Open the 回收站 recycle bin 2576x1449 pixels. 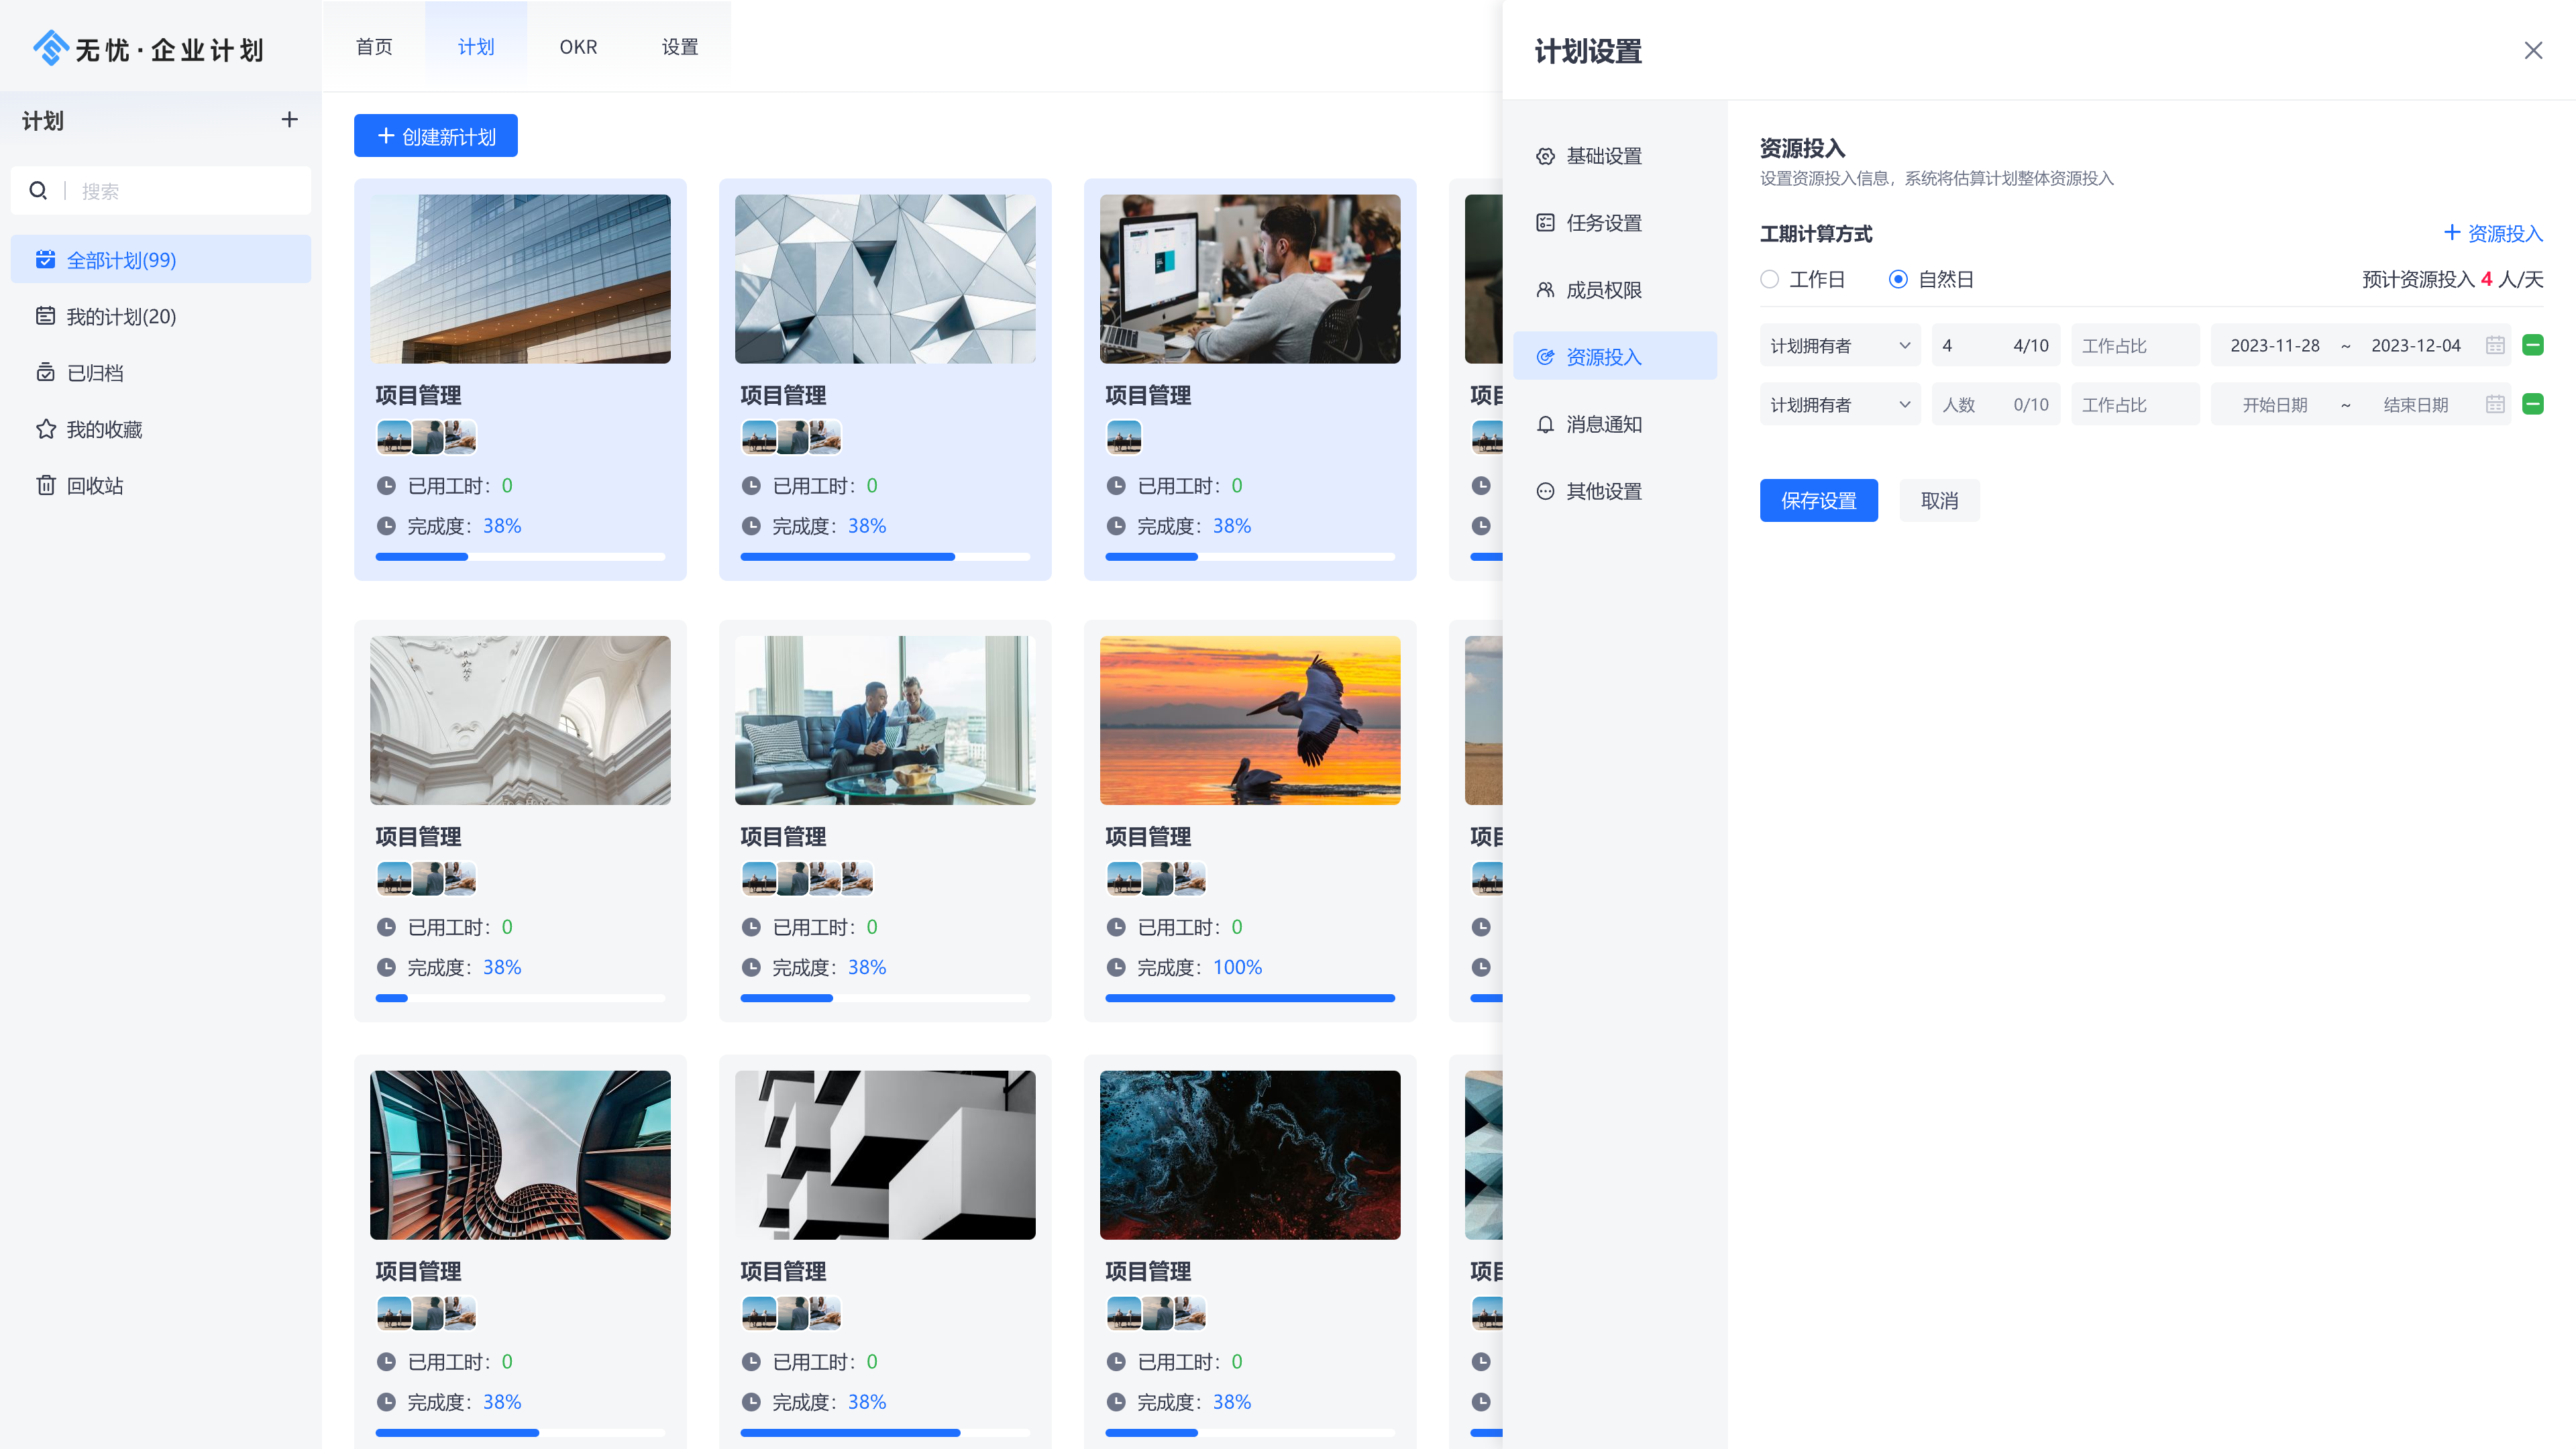(95, 485)
